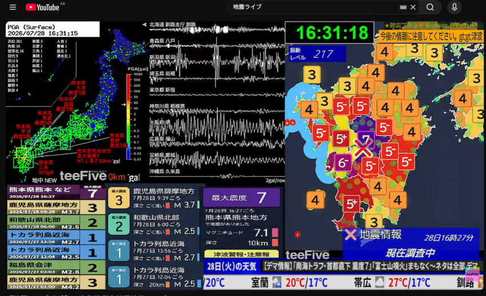This screenshot has height=296, width=486.
Task: Select the トカラ列島近海 M2.7 list row
Action: pyautogui.click(x=56, y=238)
